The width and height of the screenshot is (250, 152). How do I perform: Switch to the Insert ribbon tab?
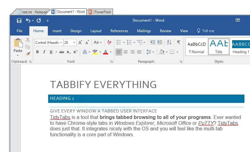pyautogui.click(x=57, y=31)
